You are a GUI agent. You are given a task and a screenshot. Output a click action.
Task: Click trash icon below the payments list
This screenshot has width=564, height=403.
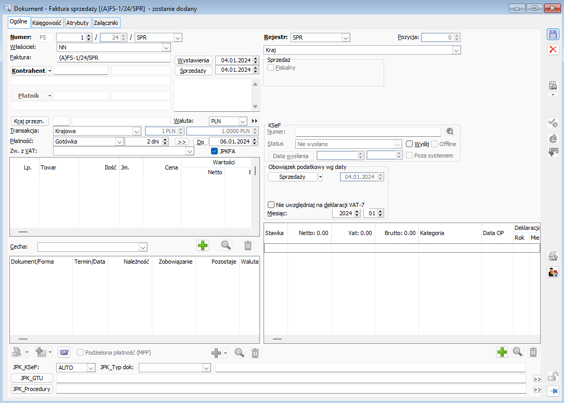point(255,353)
